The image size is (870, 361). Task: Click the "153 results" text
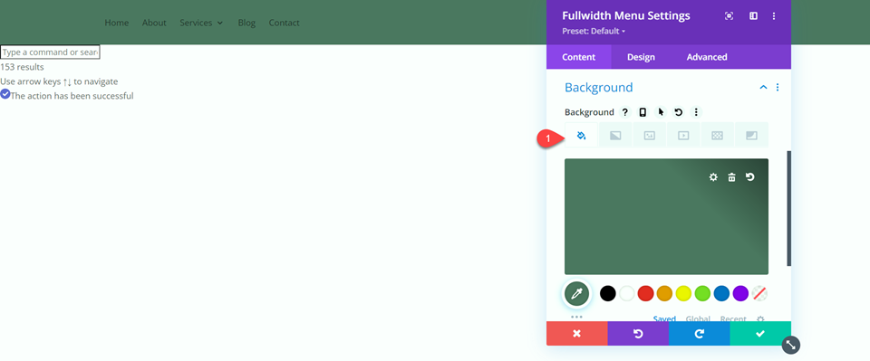point(22,67)
